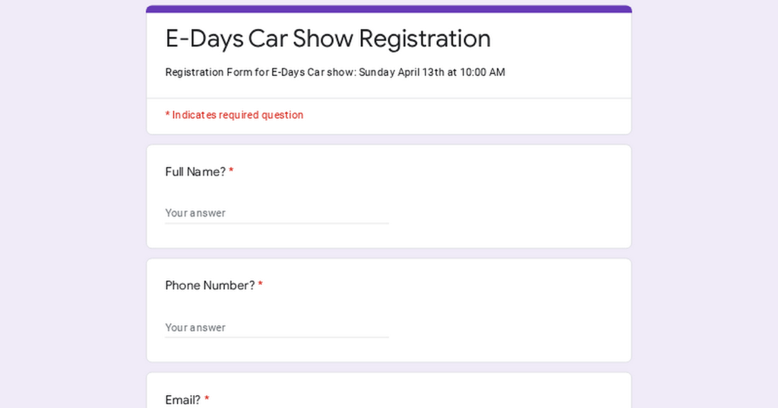Click the 'Phone Number?' question label
Screen dimensions: 778x408
pos(210,286)
